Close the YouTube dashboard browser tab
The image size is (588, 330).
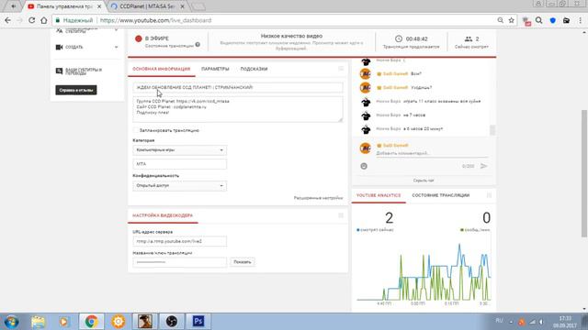point(99,6)
